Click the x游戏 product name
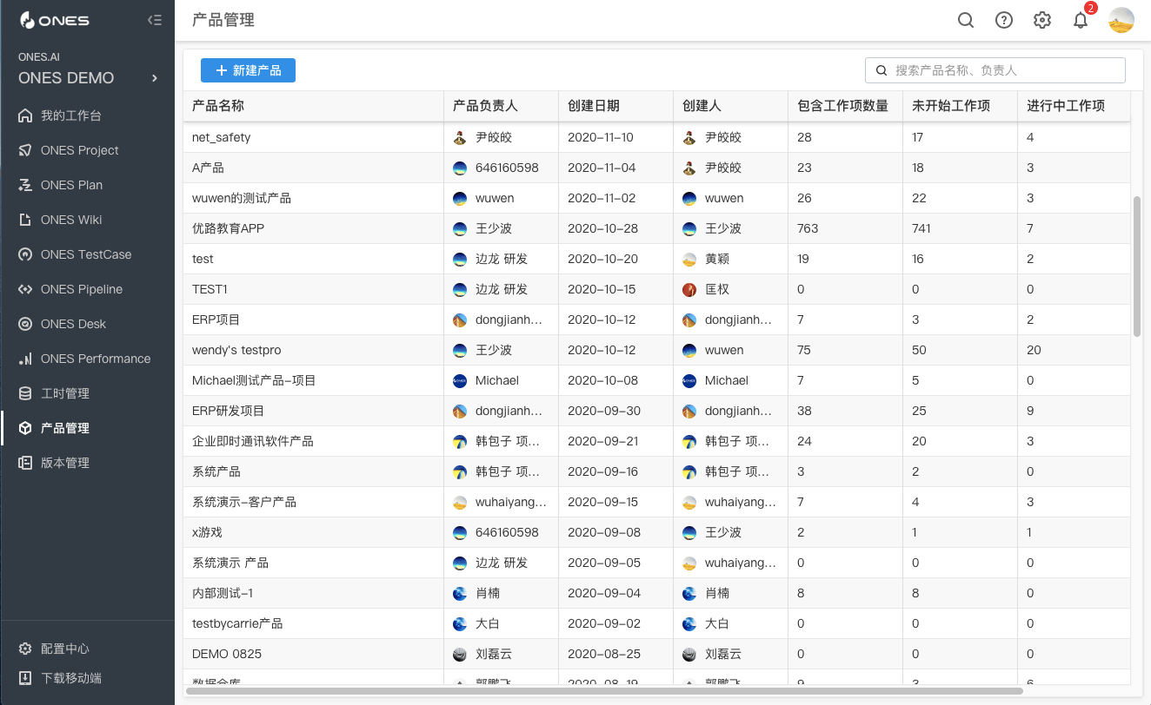This screenshot has width=1151, height=705. coord(207,532)
